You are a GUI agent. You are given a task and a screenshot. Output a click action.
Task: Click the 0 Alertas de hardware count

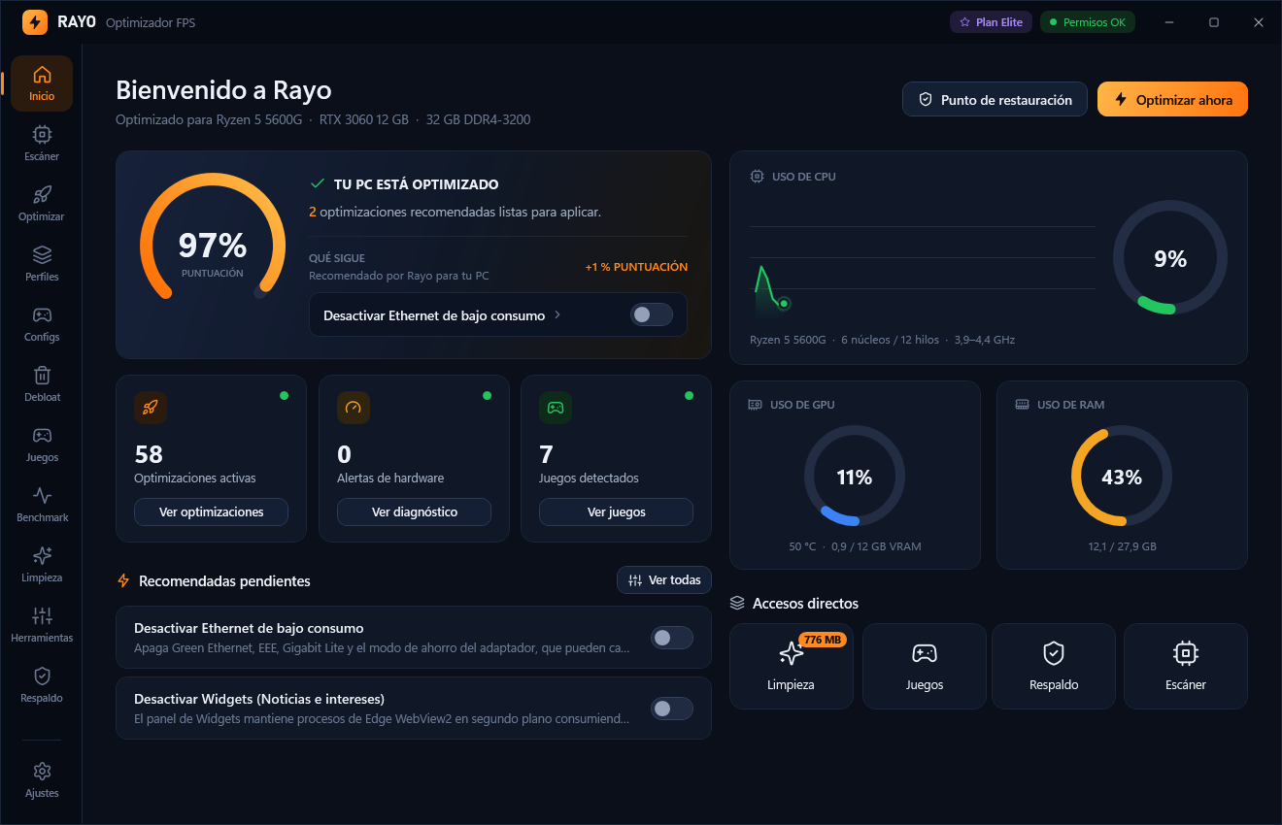tap(344, 454)
